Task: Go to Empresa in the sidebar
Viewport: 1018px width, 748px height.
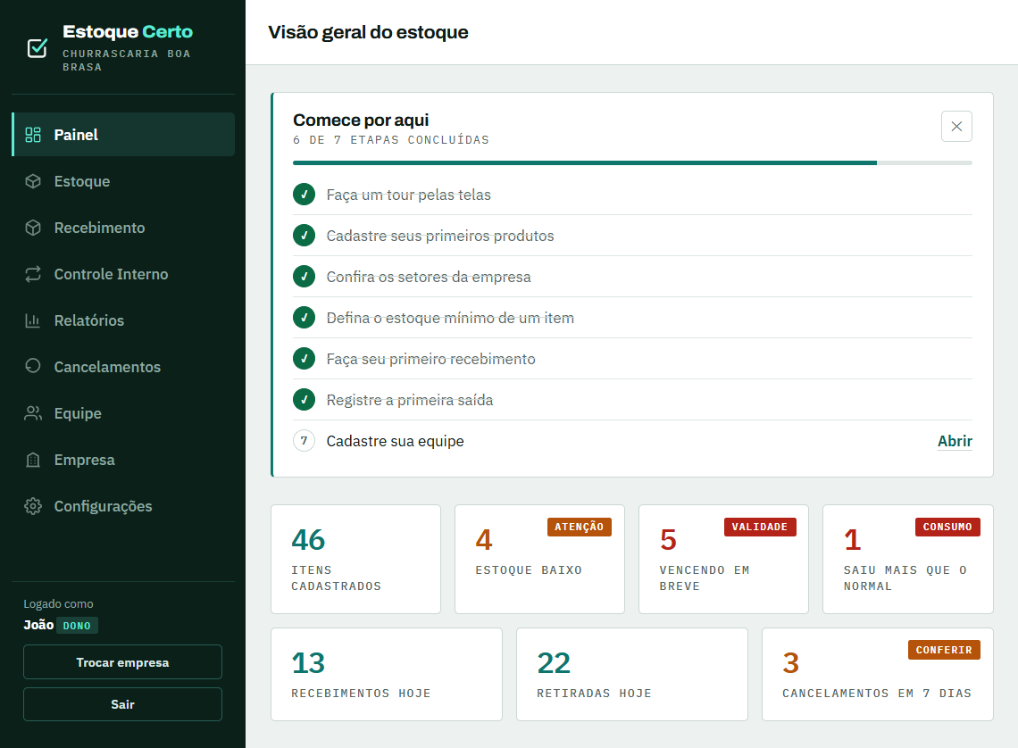Action: pos(123,460)
